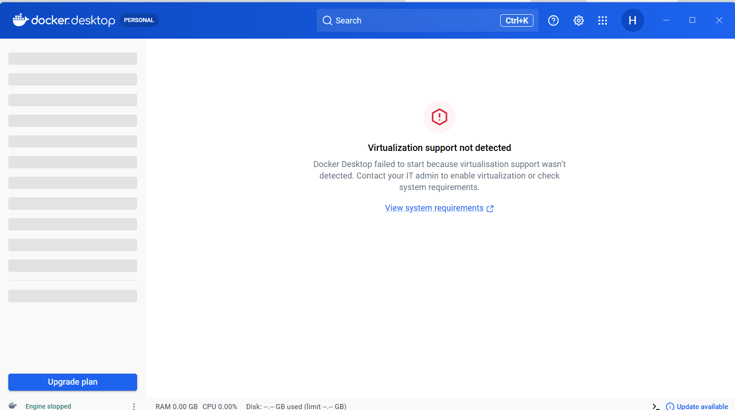Click the red virtualization warning icon

click(x=440, y=117)
